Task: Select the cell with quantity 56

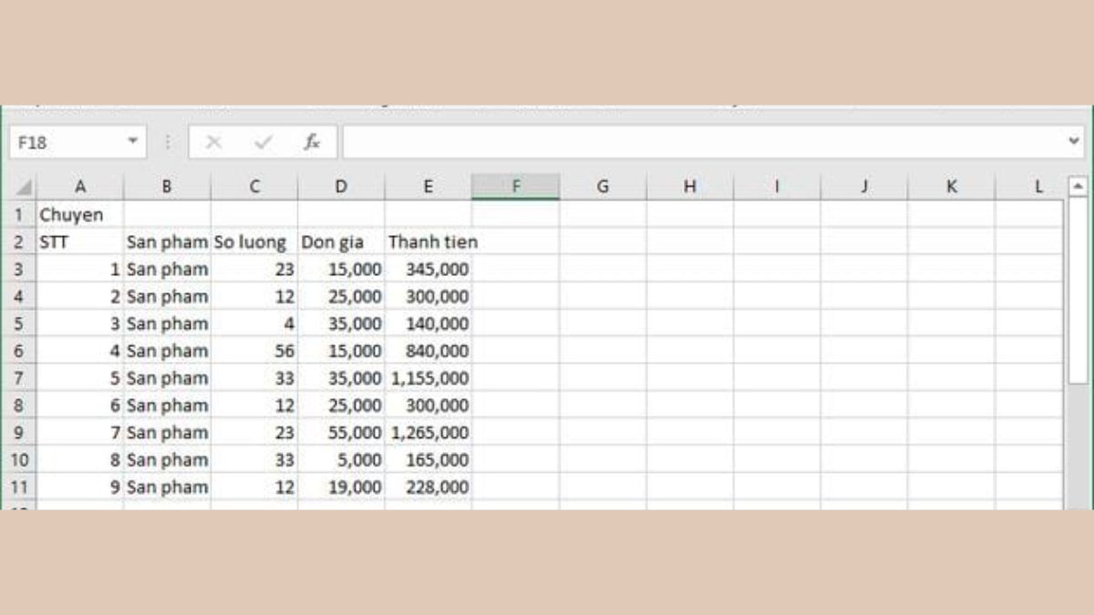Action: [x=255, y=351]
